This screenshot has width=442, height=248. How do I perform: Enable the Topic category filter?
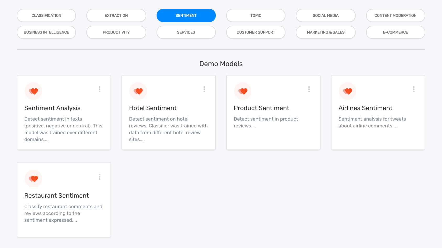tap(256, 15)
